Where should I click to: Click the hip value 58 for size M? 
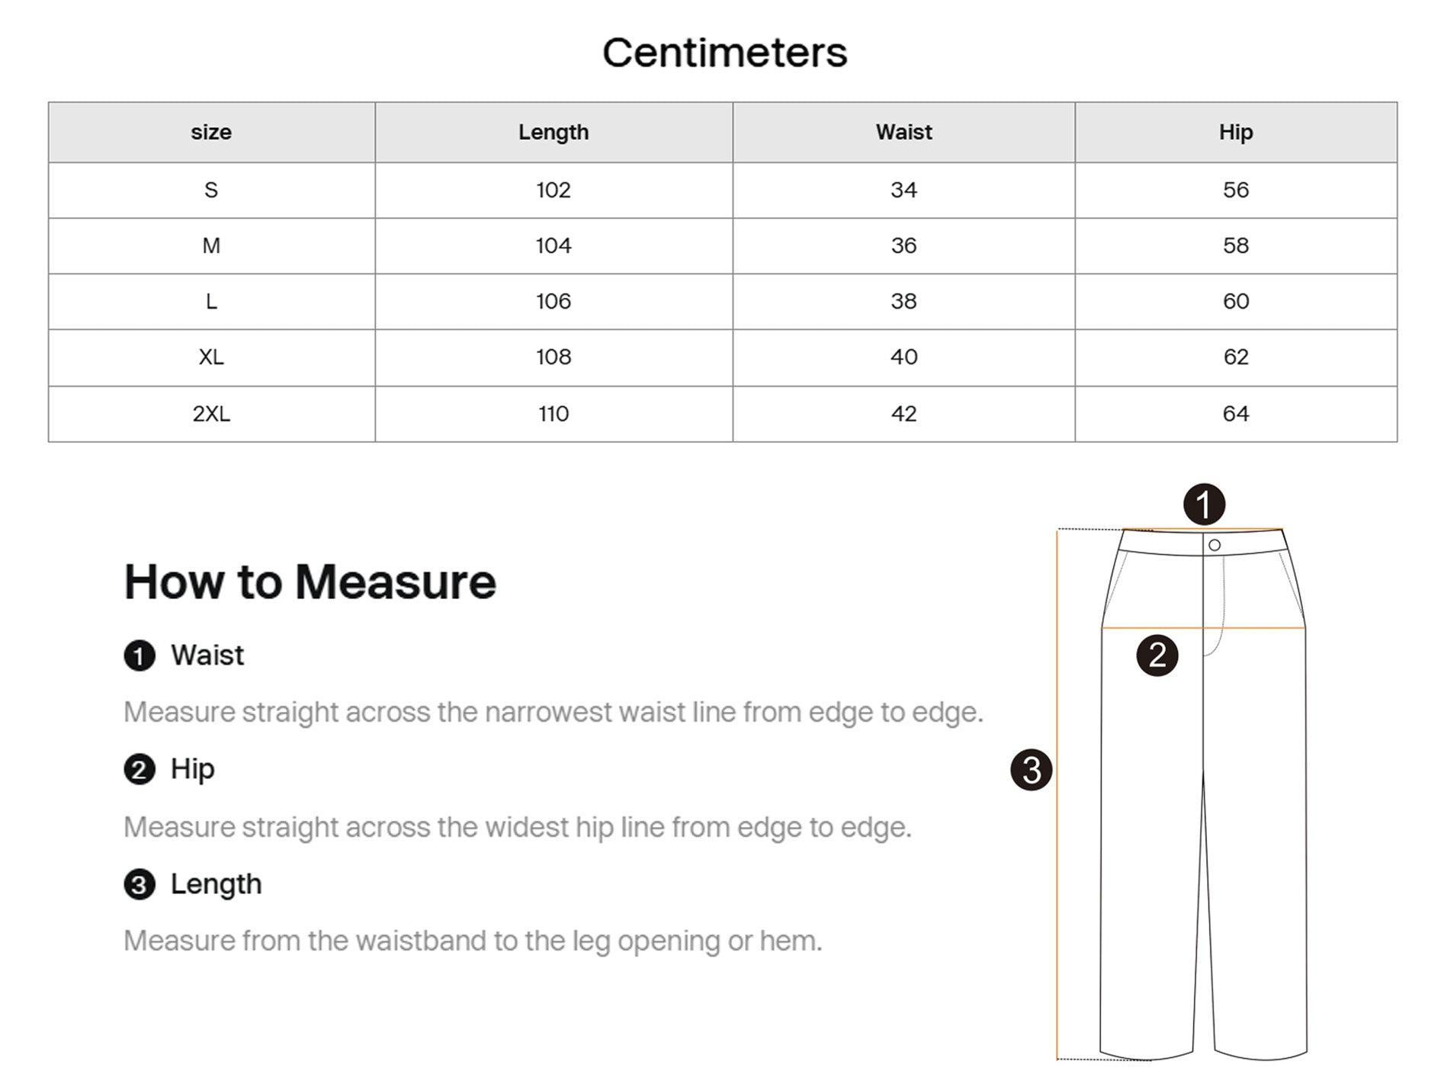point(1235,245)
